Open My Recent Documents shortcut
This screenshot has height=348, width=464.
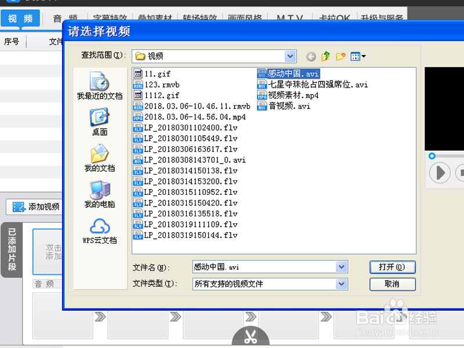click(x=100, y=85)
